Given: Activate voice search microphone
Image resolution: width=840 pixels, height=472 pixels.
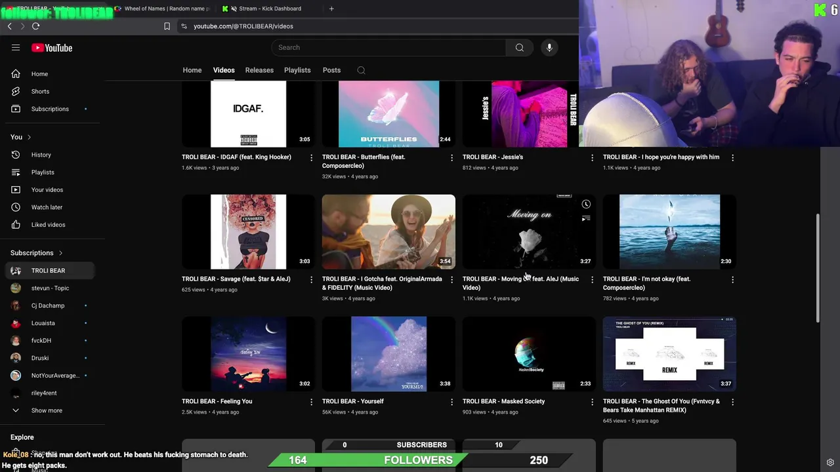Looking at the screenshot, I should [549, 47].
